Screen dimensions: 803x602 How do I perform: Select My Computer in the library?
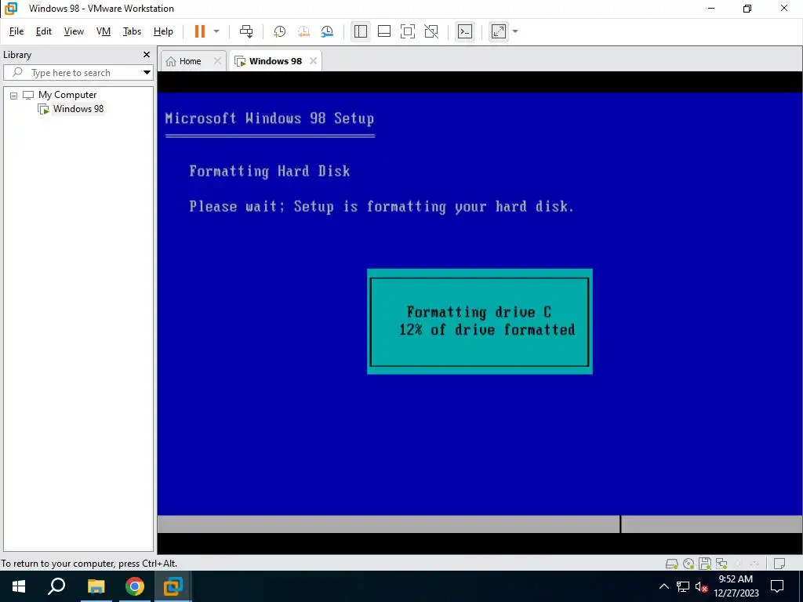point(67,95)
